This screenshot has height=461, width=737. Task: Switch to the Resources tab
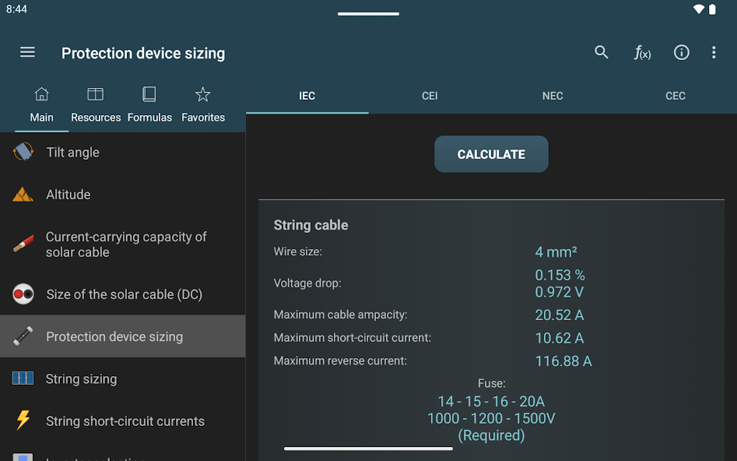tap(96, 105)
